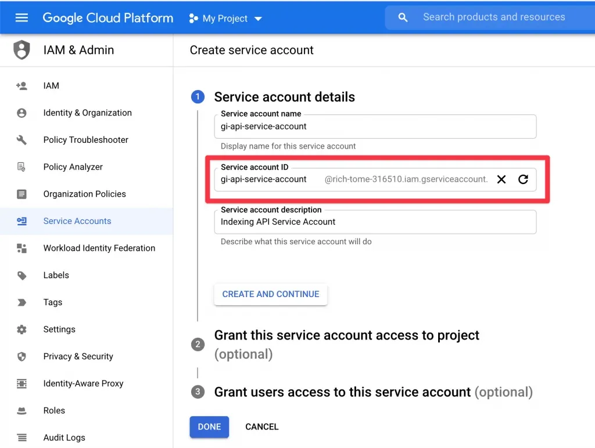The image size is (595, 448).
Task: Click the Create service account page title
Action: [x=252, y=50]
